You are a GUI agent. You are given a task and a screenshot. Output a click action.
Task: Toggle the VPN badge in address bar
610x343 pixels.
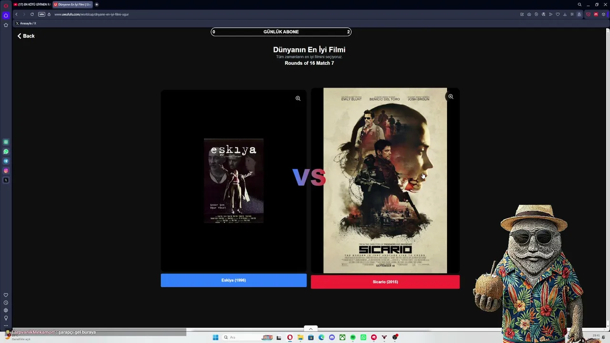point(41,14)
